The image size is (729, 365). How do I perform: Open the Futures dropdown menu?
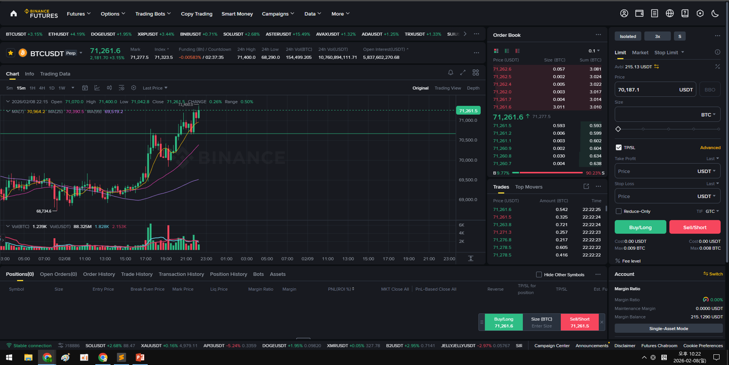(x=79, y=14)
